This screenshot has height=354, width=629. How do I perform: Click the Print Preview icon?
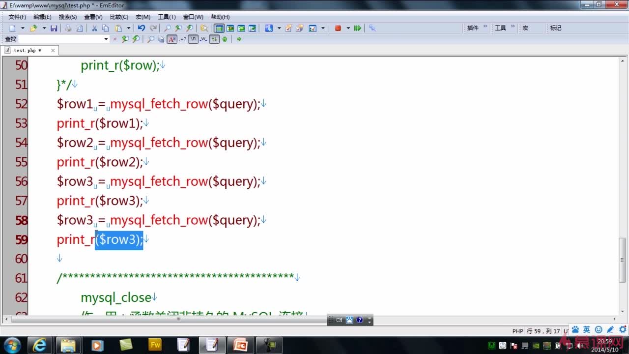tap(80, 28)
